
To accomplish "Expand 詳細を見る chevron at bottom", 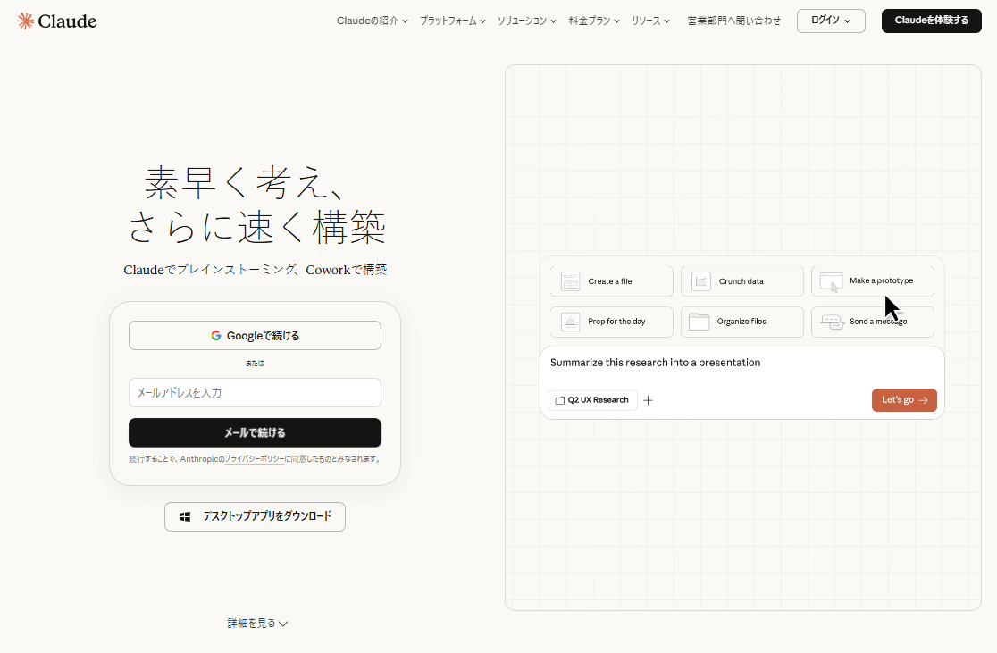I will click(283, 624).
